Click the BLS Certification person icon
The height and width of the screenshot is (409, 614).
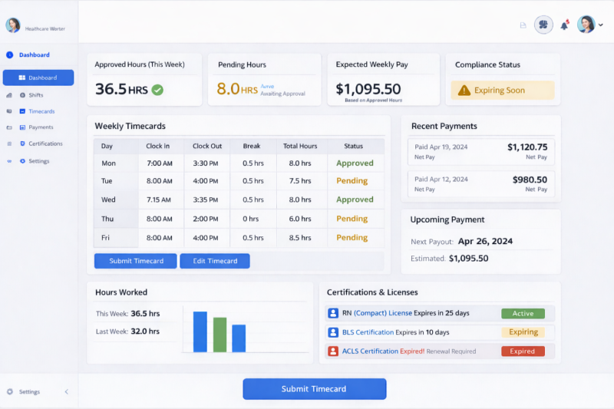click(333, 332)
